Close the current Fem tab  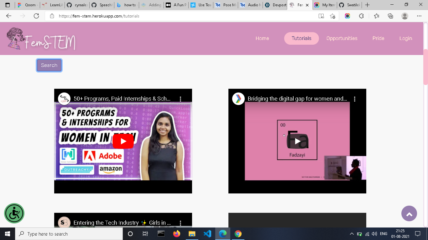pos(307,5)
